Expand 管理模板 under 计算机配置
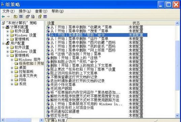 pos(8,39)
